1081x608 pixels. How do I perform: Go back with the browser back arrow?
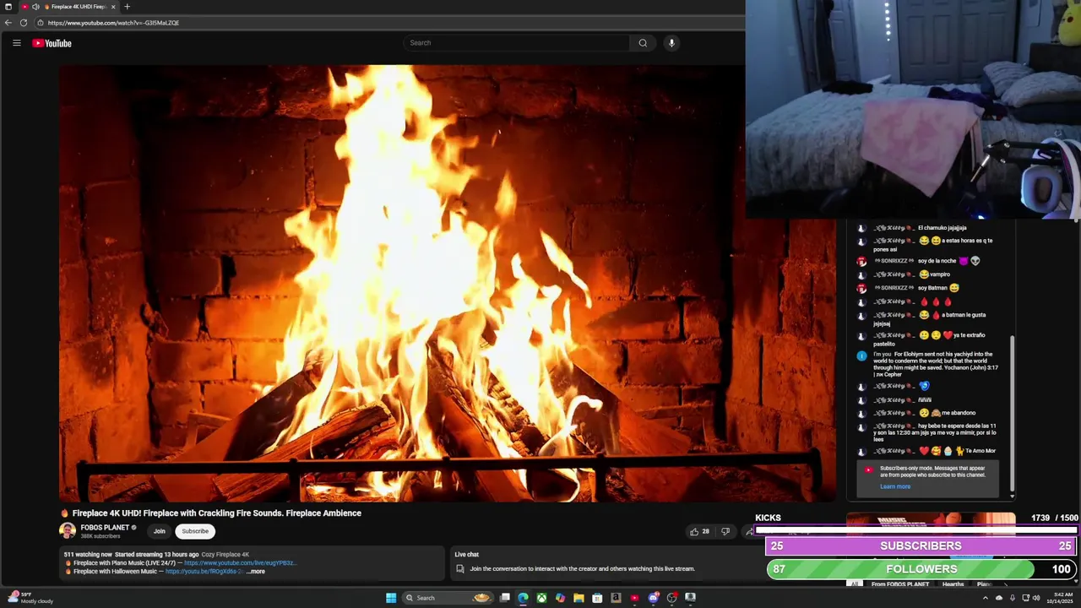pyautogui.click(x=8, y=23)
